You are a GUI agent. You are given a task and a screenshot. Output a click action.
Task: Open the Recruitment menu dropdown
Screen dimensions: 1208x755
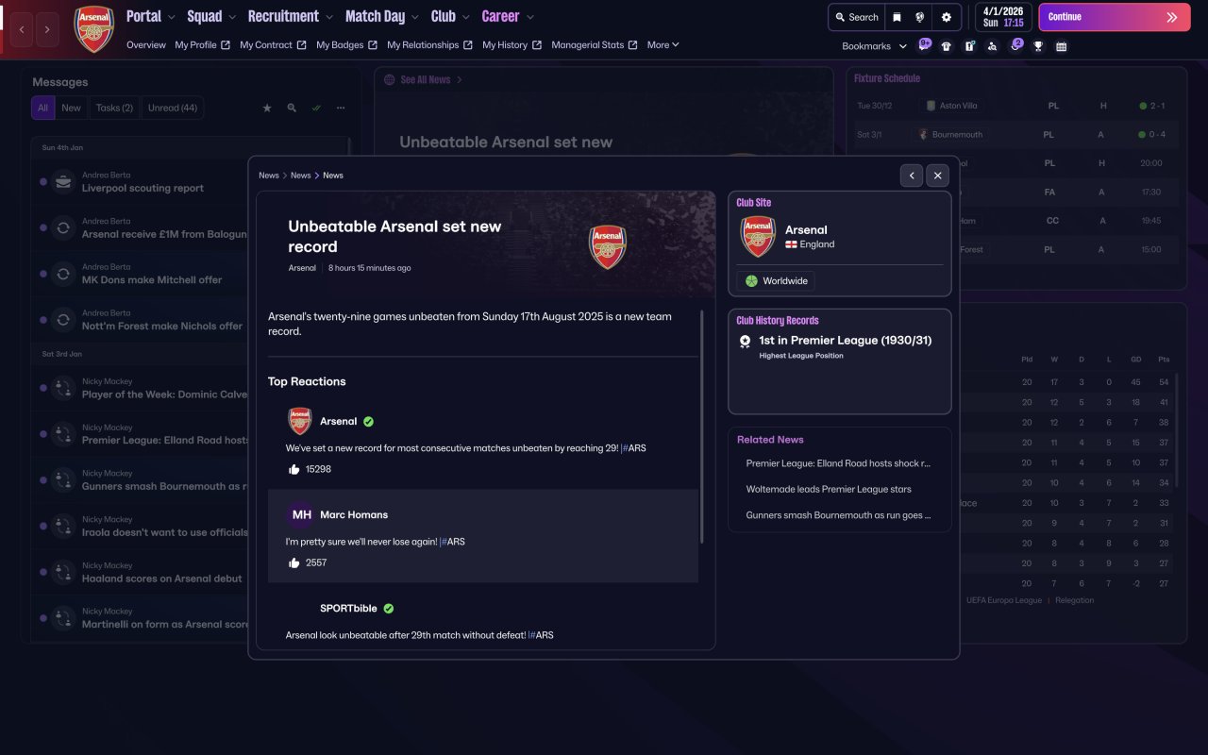291,16
